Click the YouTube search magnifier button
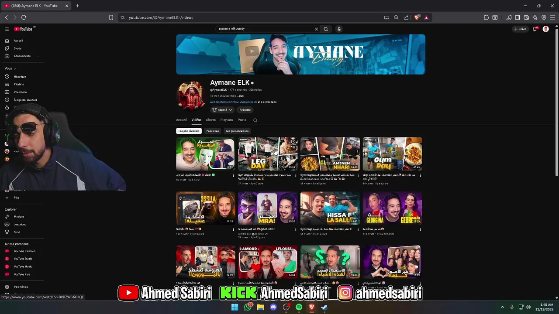Image resolution: width=559 pixels, height=314 pixels. (325, 29)
